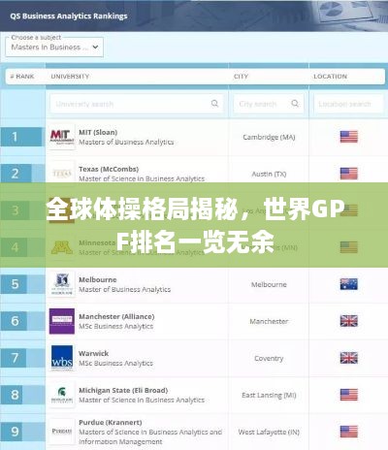This screenshot has width=388, height=450.
Task: Select the Melbourne city cell
Action: coord(269,284)
